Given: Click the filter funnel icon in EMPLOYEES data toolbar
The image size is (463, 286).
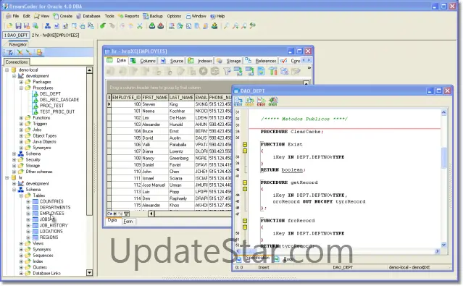Looking at the screenshot, I should pos(227,71).
